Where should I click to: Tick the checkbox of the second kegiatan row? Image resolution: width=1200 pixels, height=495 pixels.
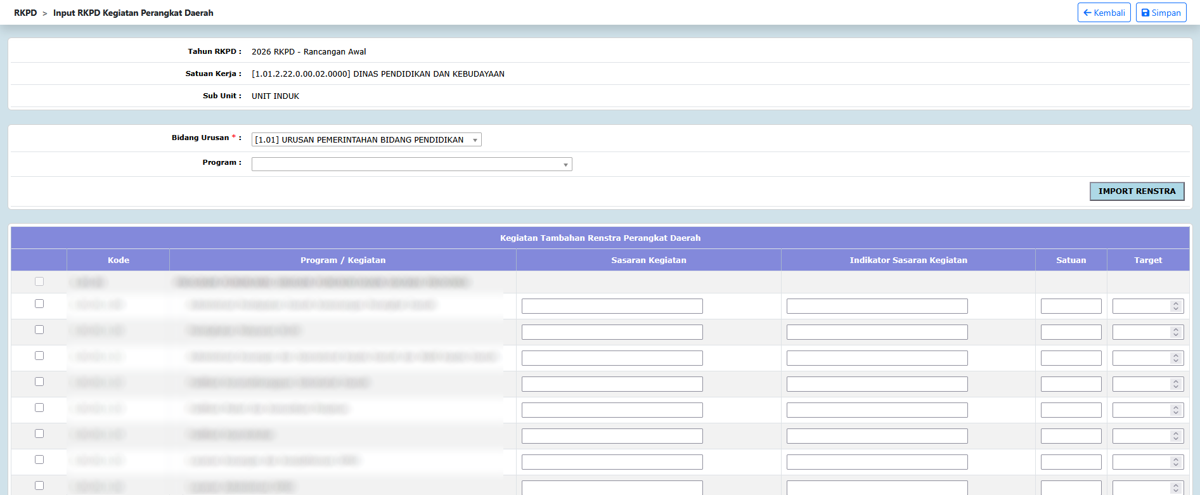point(39,330)
